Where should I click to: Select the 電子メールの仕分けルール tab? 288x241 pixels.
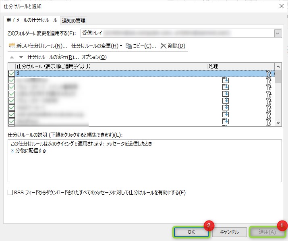[31, 20]
